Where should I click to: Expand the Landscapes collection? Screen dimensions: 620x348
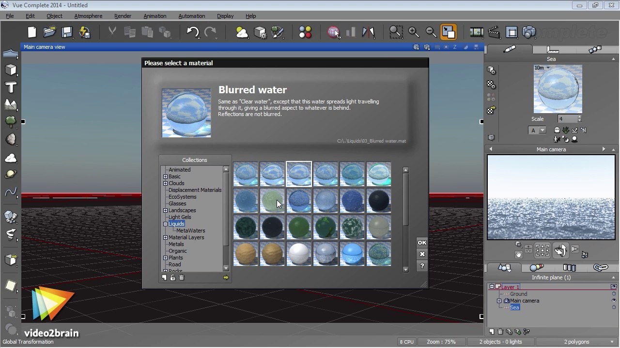pyautogui.click(x=166, y=210)
